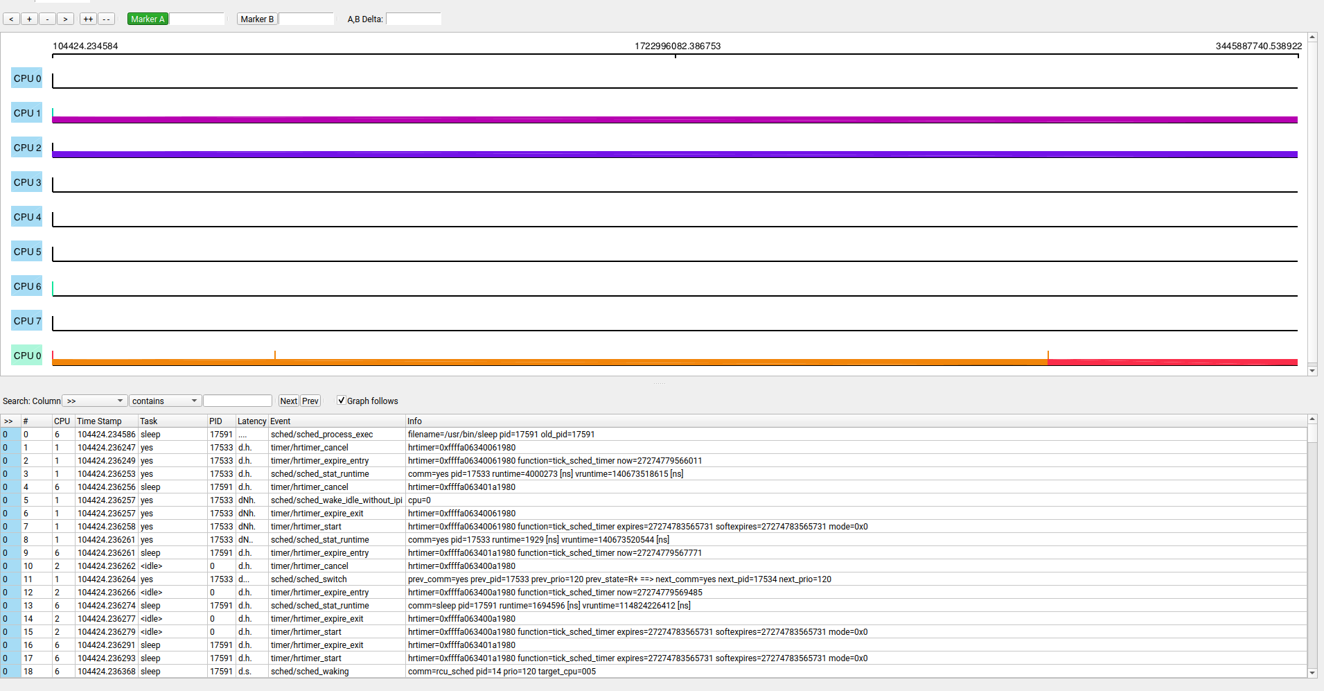Zoom in using the + button

click(29, 19)
